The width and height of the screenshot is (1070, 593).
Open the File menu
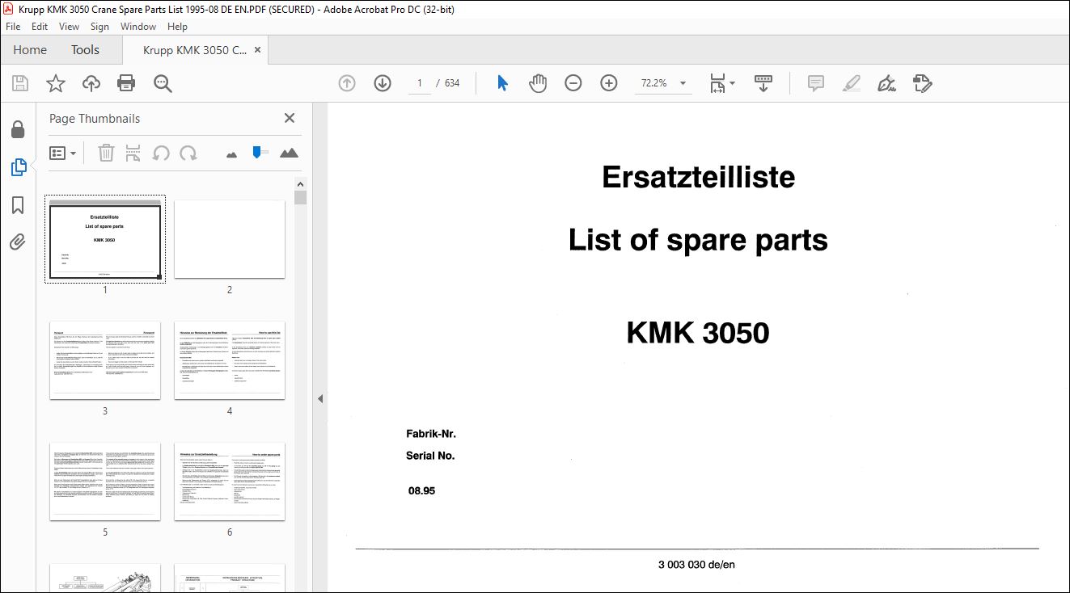(x=13, y=27)
